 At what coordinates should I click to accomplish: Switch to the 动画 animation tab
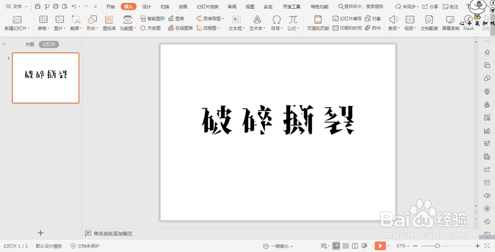pyautogui.click(x=183, y=6)
